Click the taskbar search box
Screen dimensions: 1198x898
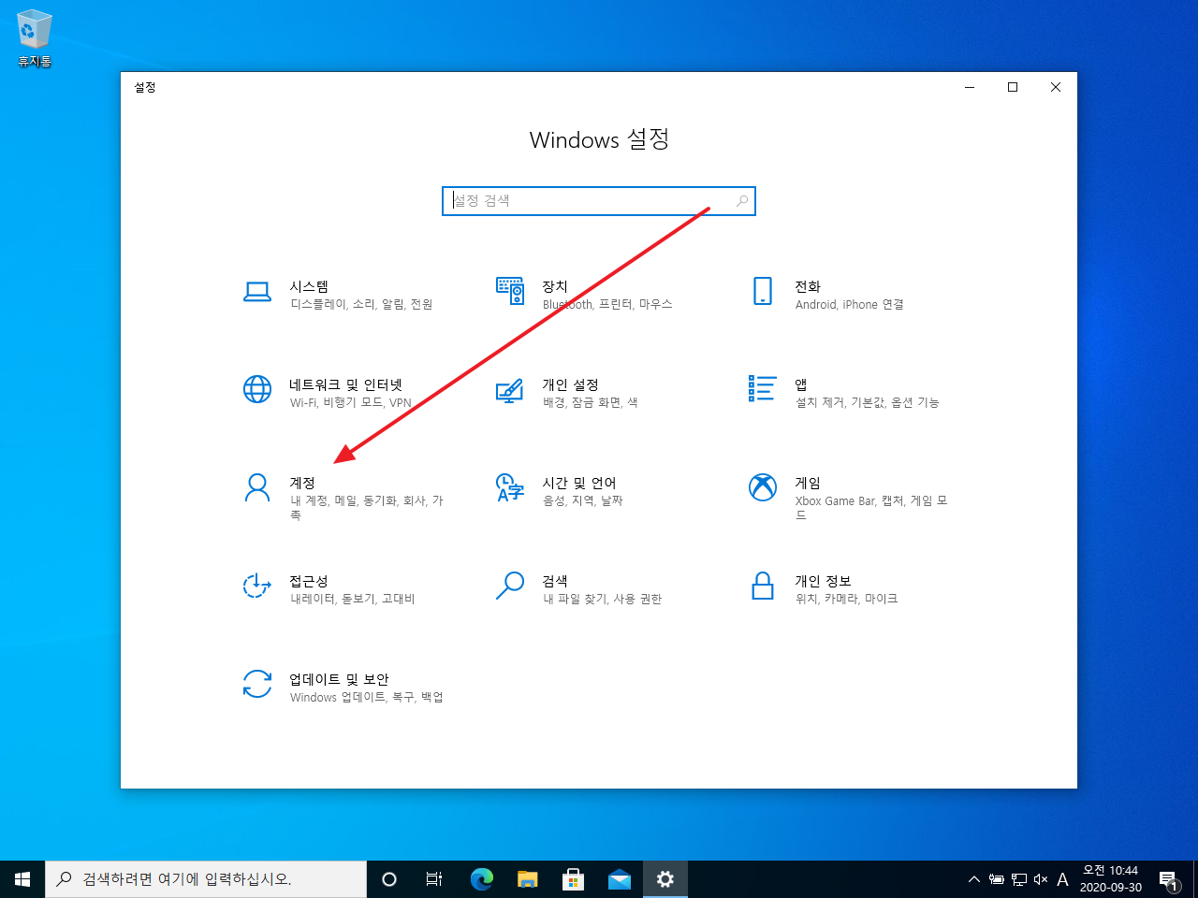(x=206, y=879)
